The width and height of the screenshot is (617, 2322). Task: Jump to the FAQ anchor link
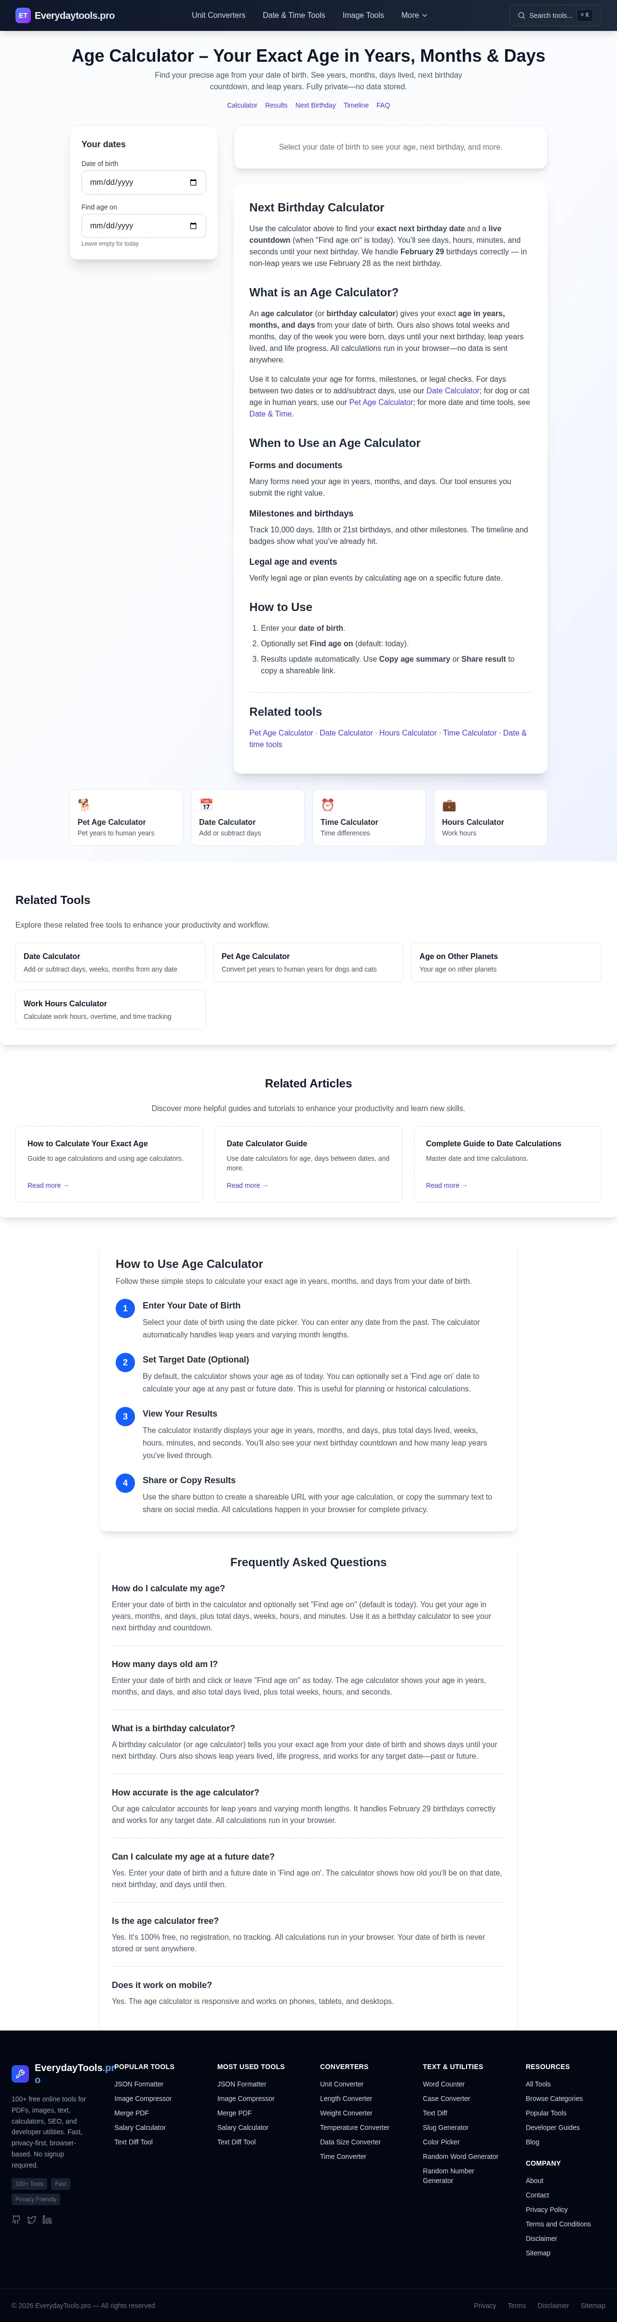click(x=383, y=106)
